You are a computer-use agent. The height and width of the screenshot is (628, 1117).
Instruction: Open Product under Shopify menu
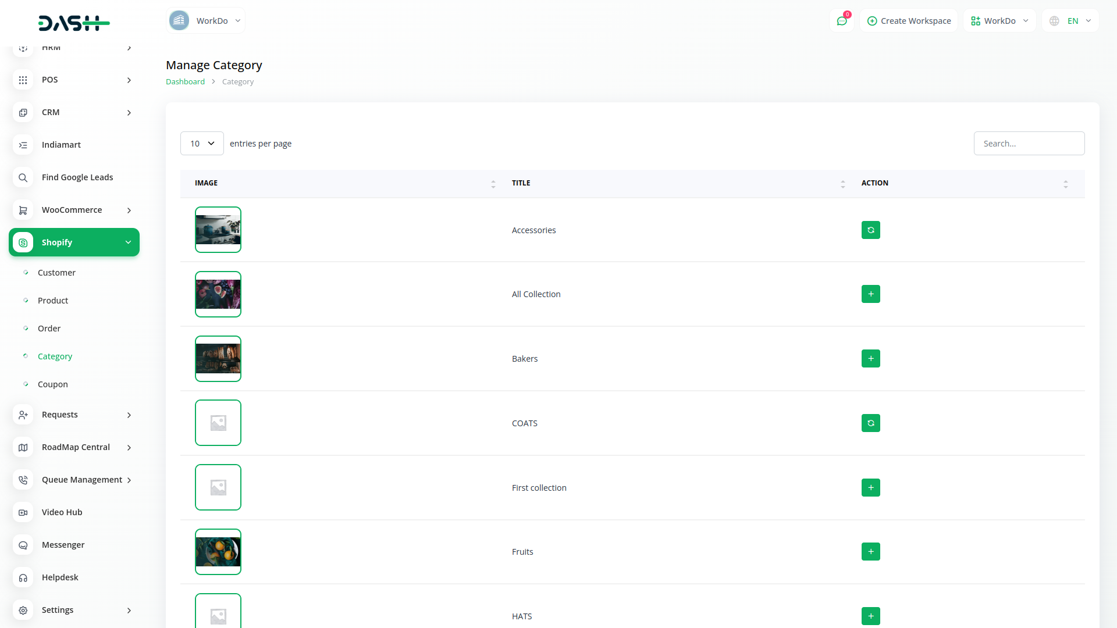point(52,301)
